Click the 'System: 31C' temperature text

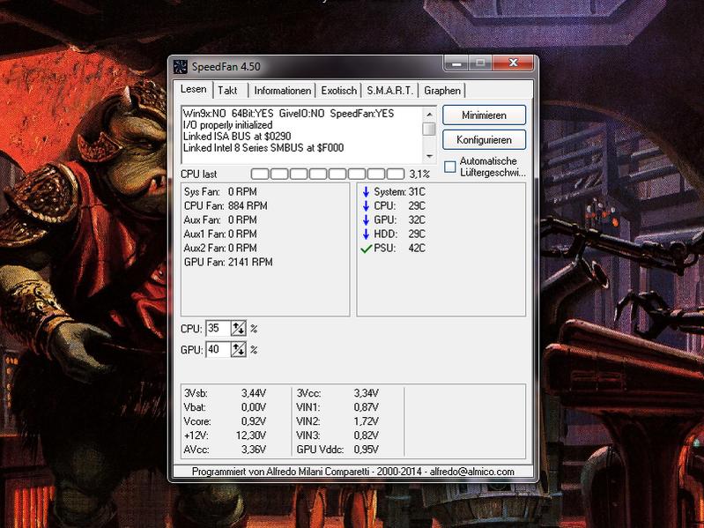click(400, 191)
